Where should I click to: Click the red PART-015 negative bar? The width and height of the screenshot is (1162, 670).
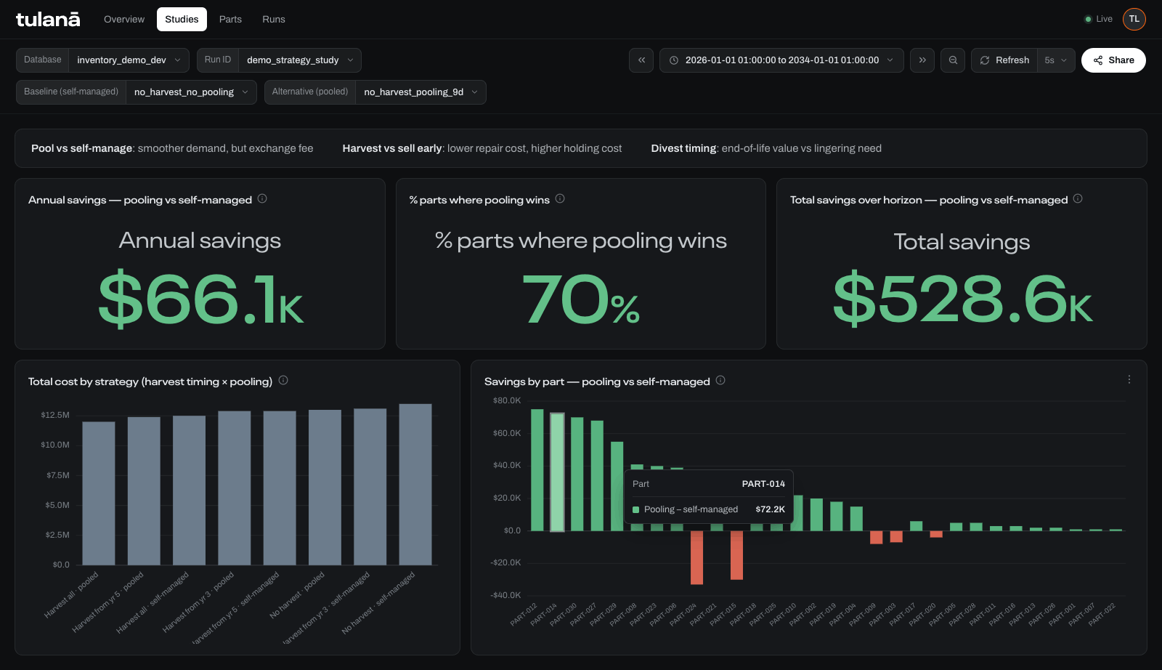coord(736,555)
